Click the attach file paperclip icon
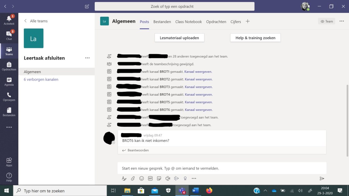The width and height of the screenshot is (349, 196). click(133, 178)
